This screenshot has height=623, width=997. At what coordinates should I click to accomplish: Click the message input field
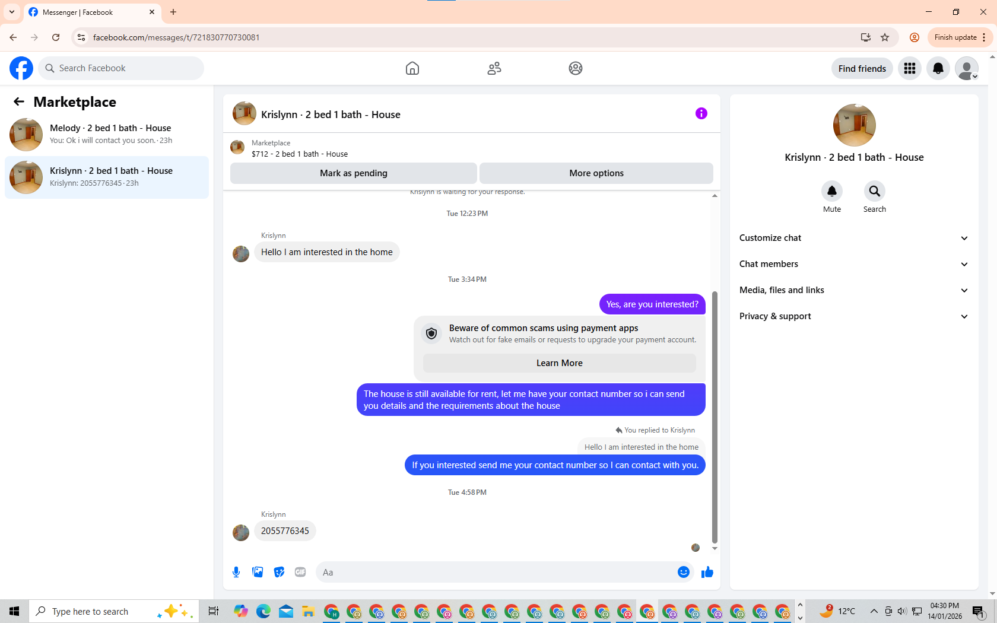pyautogui.click(x=496, y=572)
